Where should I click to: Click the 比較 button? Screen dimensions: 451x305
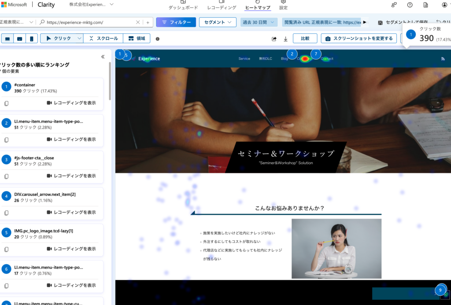tap(305, 38)
